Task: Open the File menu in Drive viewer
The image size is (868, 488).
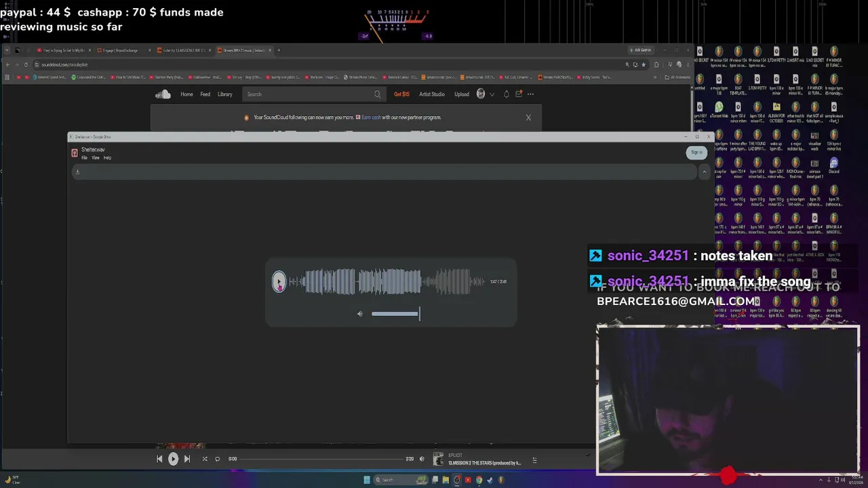Action: pyautogui.click(x=84, y=158)
